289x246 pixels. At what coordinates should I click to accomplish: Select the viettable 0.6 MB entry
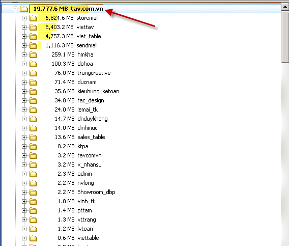click(78, 238)
